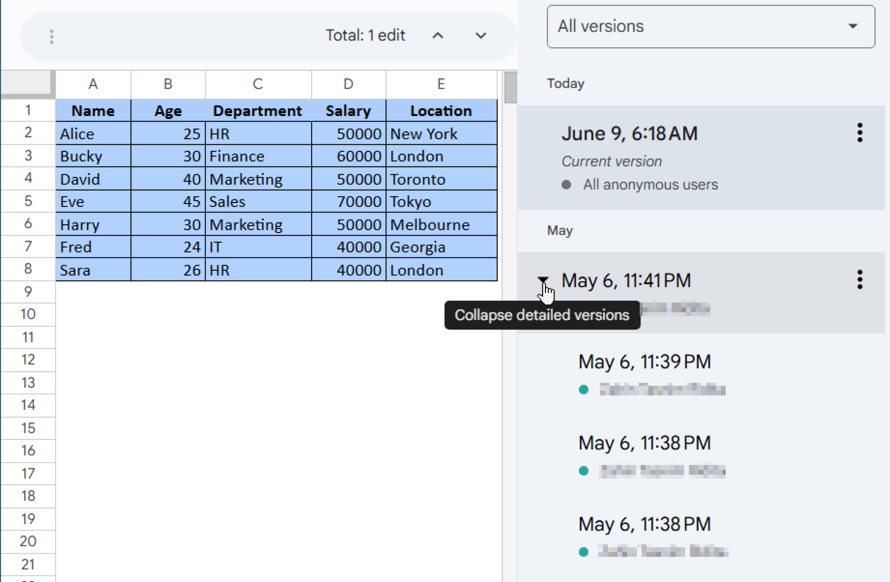Viewport: 890px width, 582px height.
Task: Select the Name header cell
Action: pyautogui.click(x=93, y=110)
